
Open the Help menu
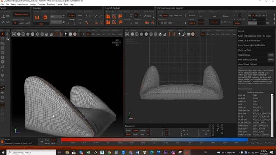(72, 4)
